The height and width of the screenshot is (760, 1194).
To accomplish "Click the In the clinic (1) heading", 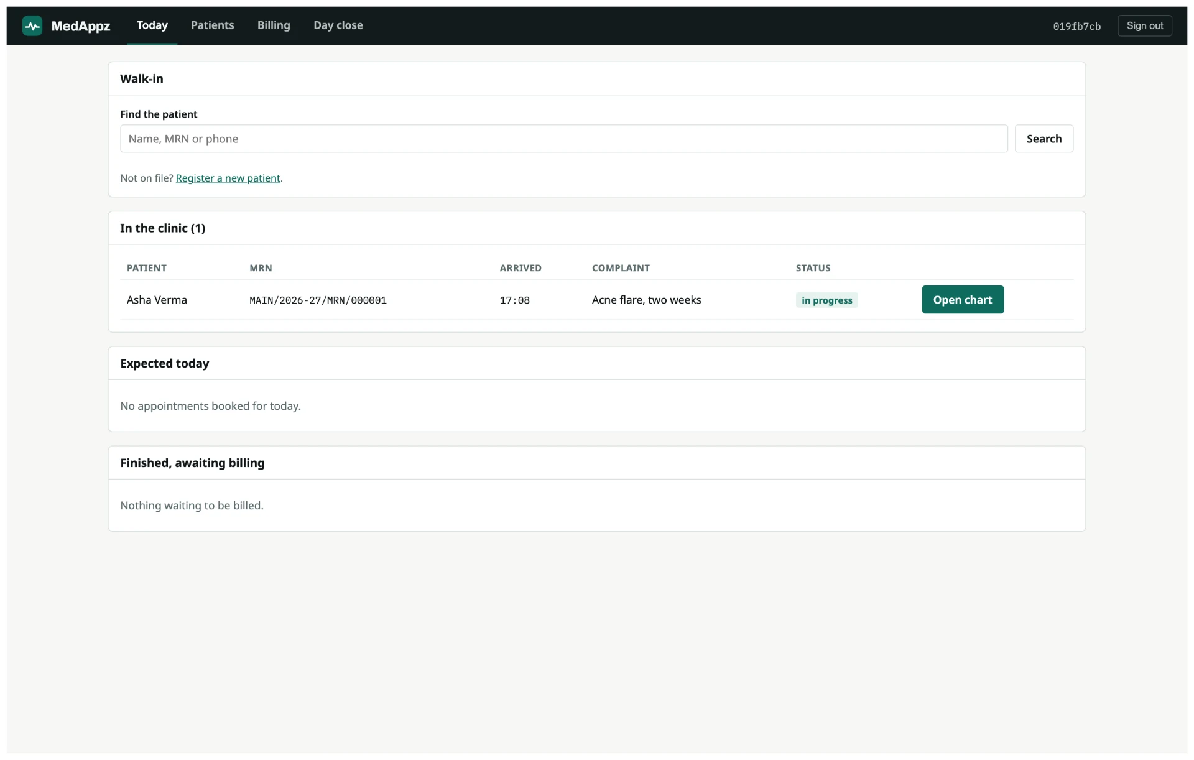I will click(x=162, y=228).
